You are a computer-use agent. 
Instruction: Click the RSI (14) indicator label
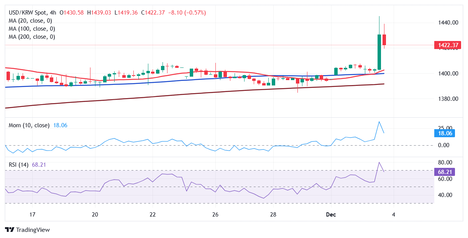coord(19,165)
